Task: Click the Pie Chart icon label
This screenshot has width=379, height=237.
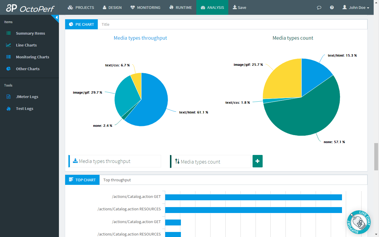Action: point(81,24)
